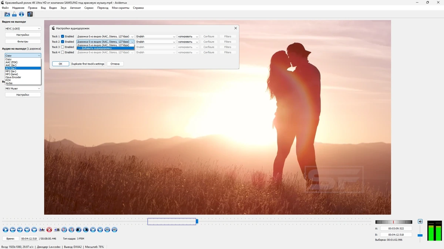Open the Сервис menu

(89, 8)
